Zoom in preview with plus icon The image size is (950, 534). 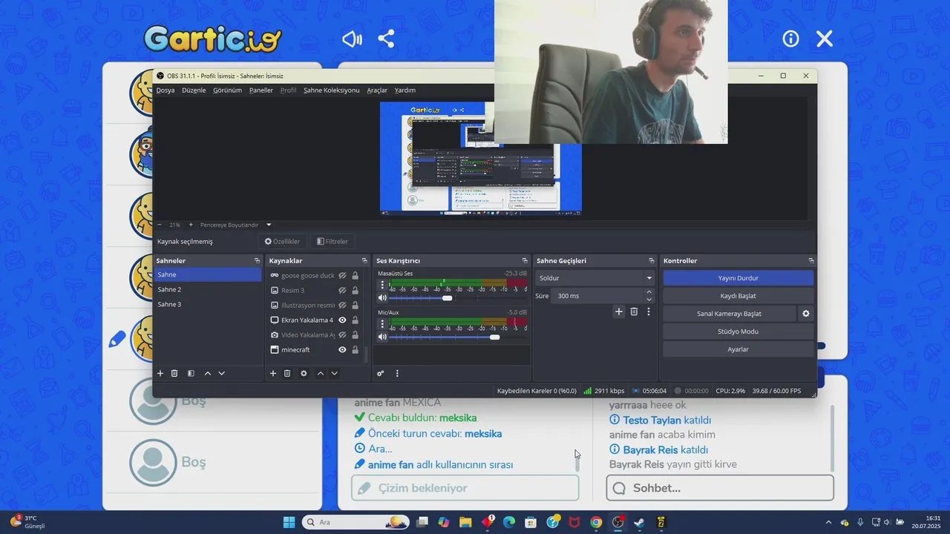[191, 225]
